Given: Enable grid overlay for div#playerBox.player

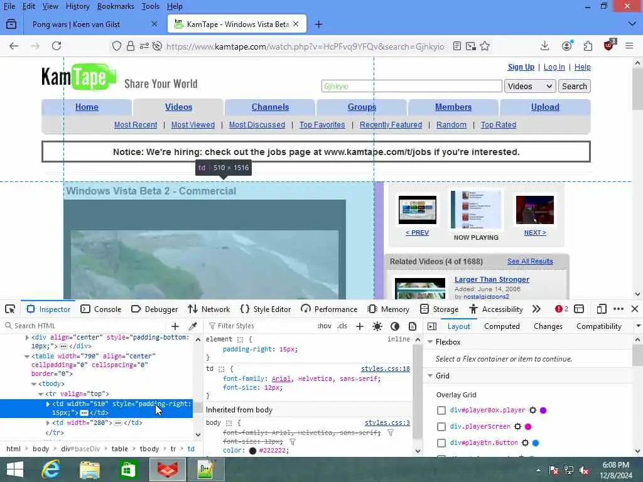Looking at the screenshot, I should pyautogui.click(x=441, y=410).
